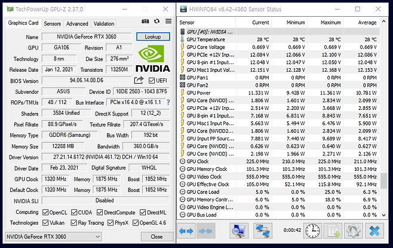Viewport: 393px width, 248px height.
Task: Click the GPU [#0] NVIDIA chip icon
Action: pyautogui.click(x=183, y=32)
